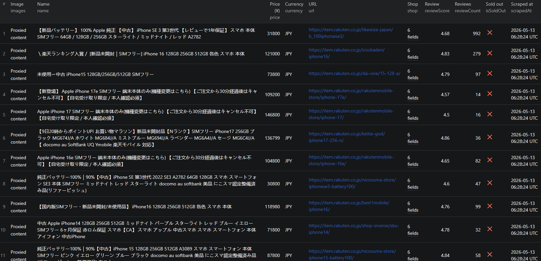Expand '6 fields' in the iphone-17e row
The width and height of the screenshot is (541, 261).
point(413,95)
